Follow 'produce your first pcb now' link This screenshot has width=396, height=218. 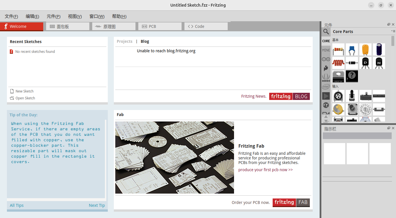pos(265,170)
